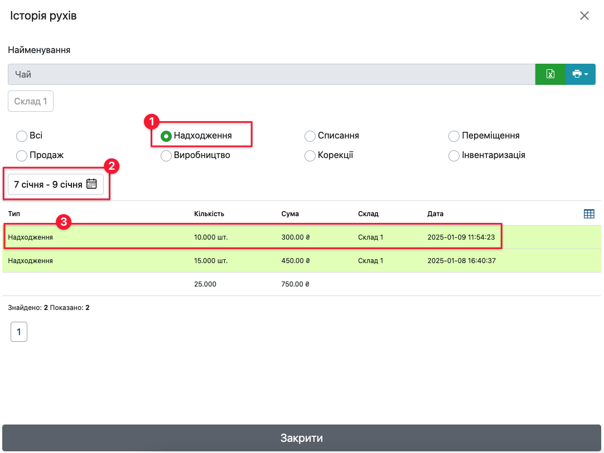Click the Дата column header
Screen dimensions: 604x453
click(x=436, y=214)
